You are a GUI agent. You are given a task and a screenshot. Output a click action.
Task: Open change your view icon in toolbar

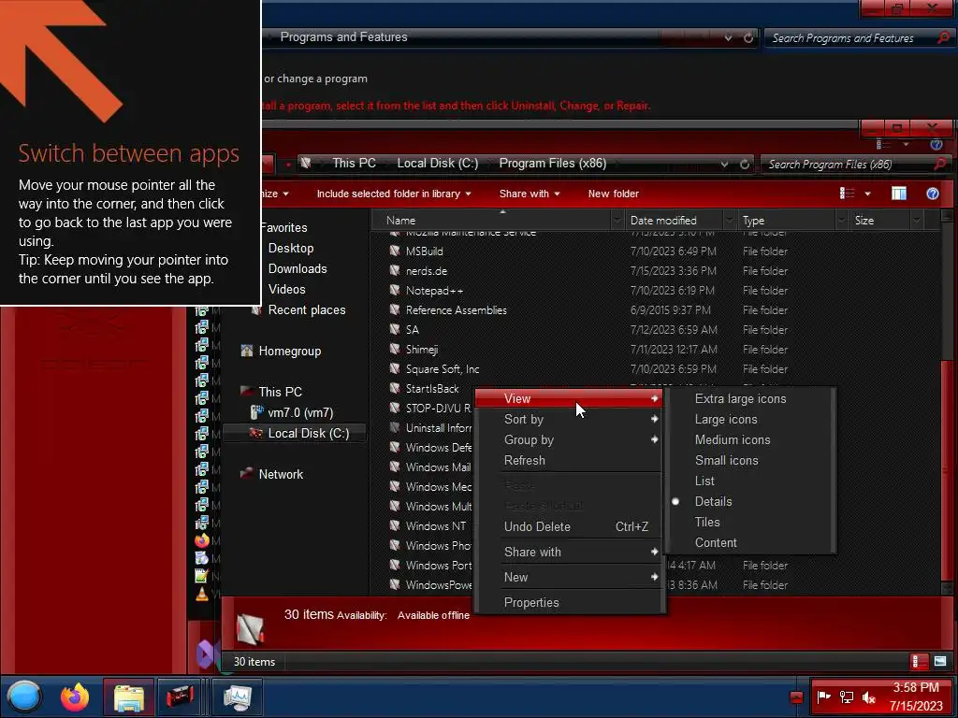pos(847,194)
